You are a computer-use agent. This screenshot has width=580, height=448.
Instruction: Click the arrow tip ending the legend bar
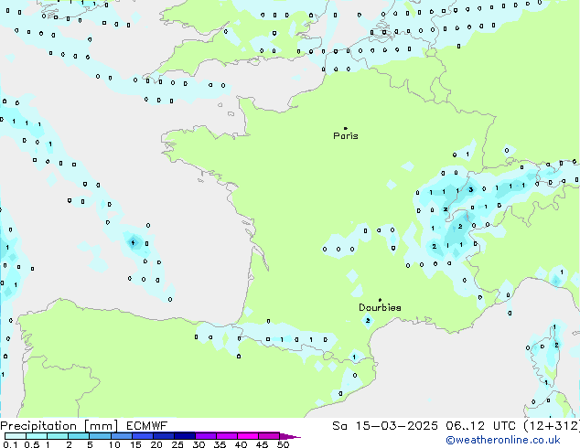coord(291,436)
